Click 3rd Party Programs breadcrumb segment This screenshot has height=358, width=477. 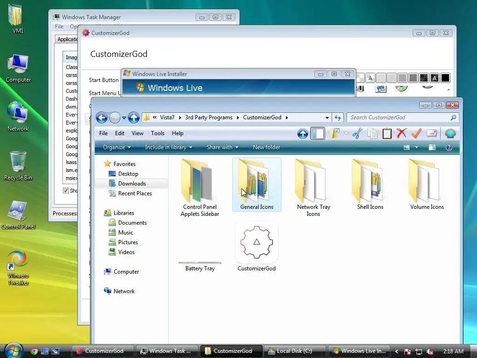(209, 117)
